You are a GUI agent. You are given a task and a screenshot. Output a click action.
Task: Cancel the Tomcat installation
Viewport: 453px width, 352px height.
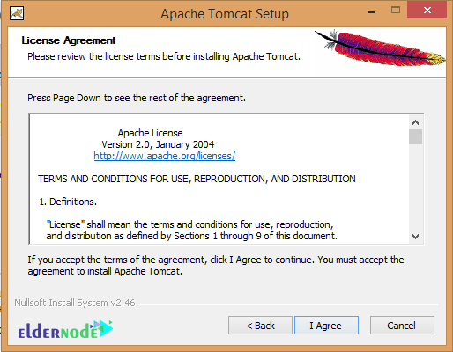[402, 326]
